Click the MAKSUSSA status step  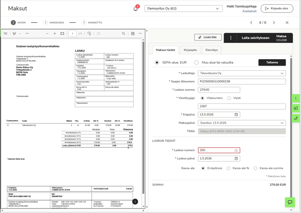[x=54, y=22]
